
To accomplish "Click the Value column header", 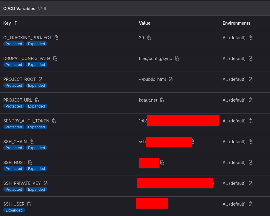I will point(145,23).
